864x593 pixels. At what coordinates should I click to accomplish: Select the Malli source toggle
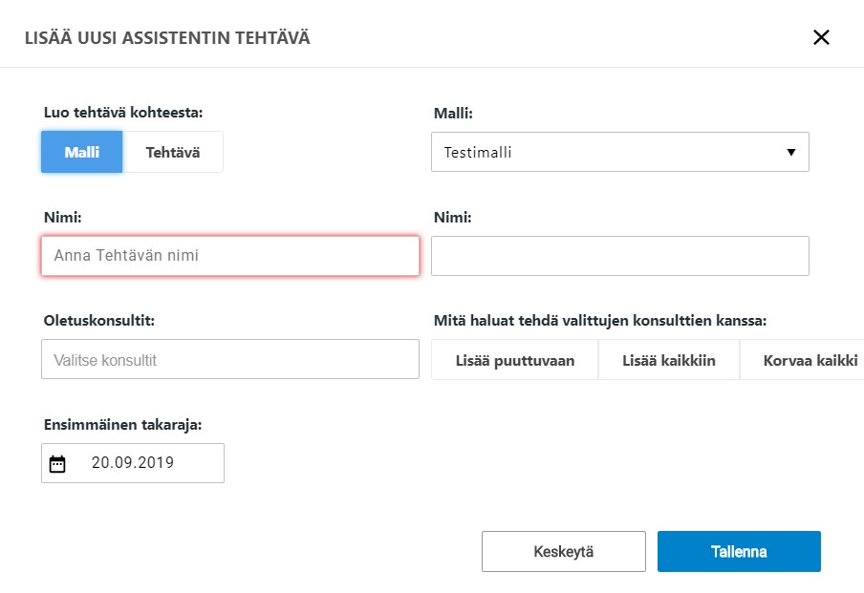point(82,152)
